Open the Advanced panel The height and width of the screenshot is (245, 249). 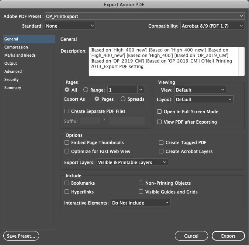(29, 71)
